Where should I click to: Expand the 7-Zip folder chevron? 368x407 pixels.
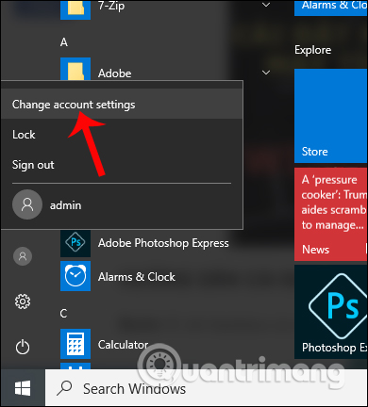(266, 5)
